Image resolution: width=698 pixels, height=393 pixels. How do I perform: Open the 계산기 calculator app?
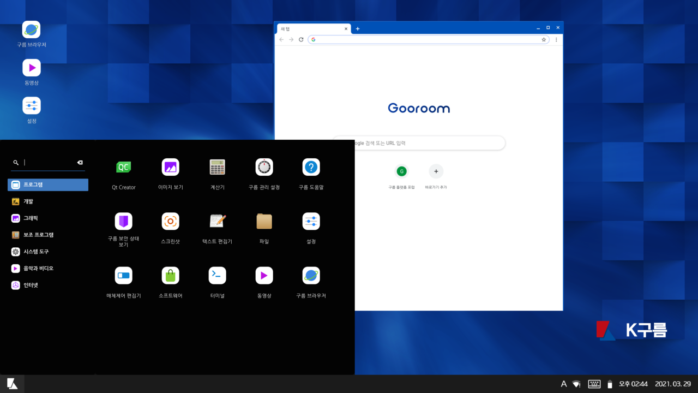tap(217, 168)
